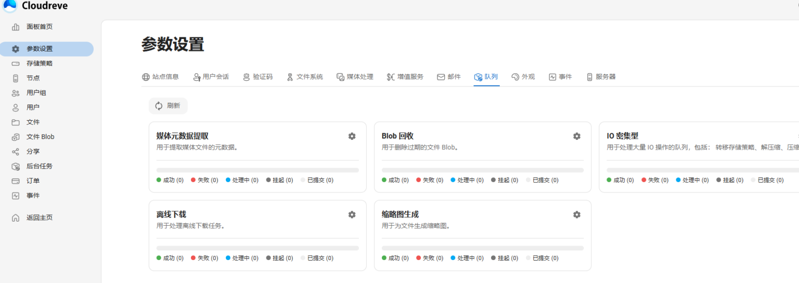Click the IO 密集型 card title

click(622, 136)
